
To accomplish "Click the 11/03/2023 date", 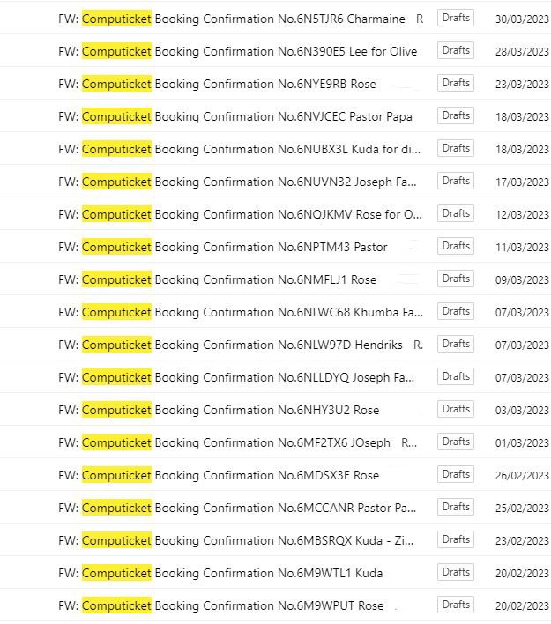I will [522, 248].
